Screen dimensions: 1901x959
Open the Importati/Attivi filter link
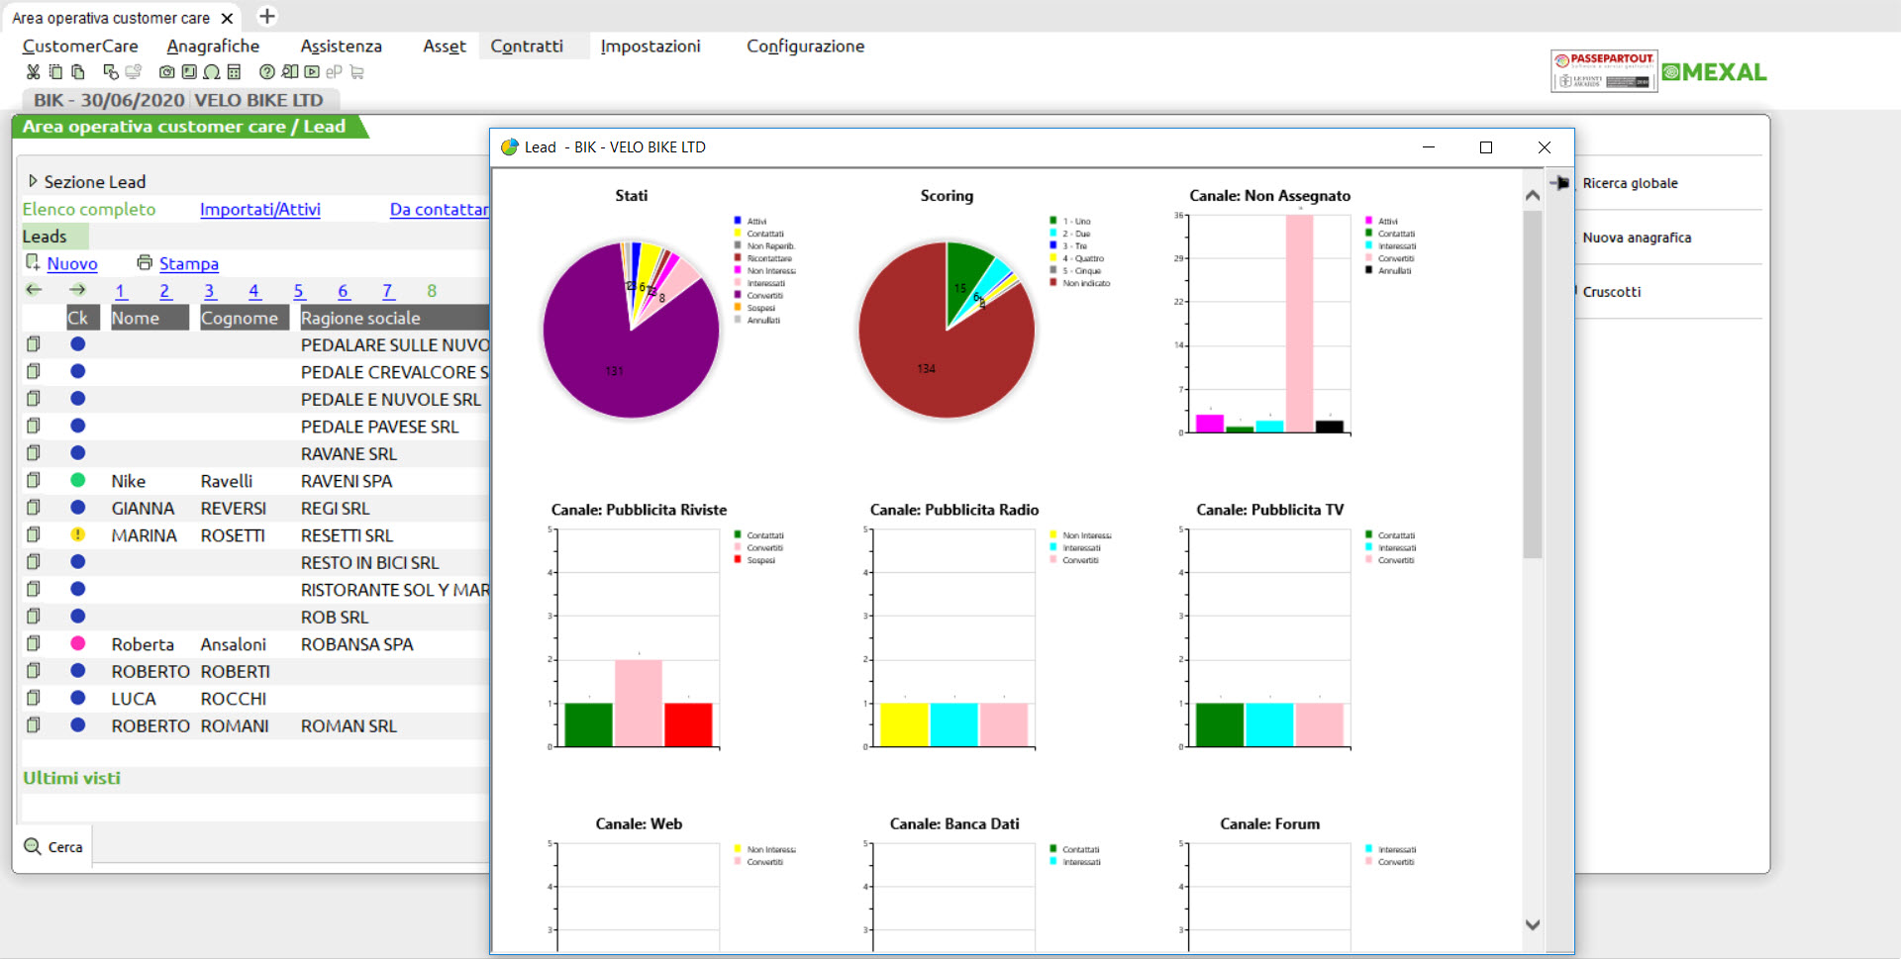(x=259, y=210)
